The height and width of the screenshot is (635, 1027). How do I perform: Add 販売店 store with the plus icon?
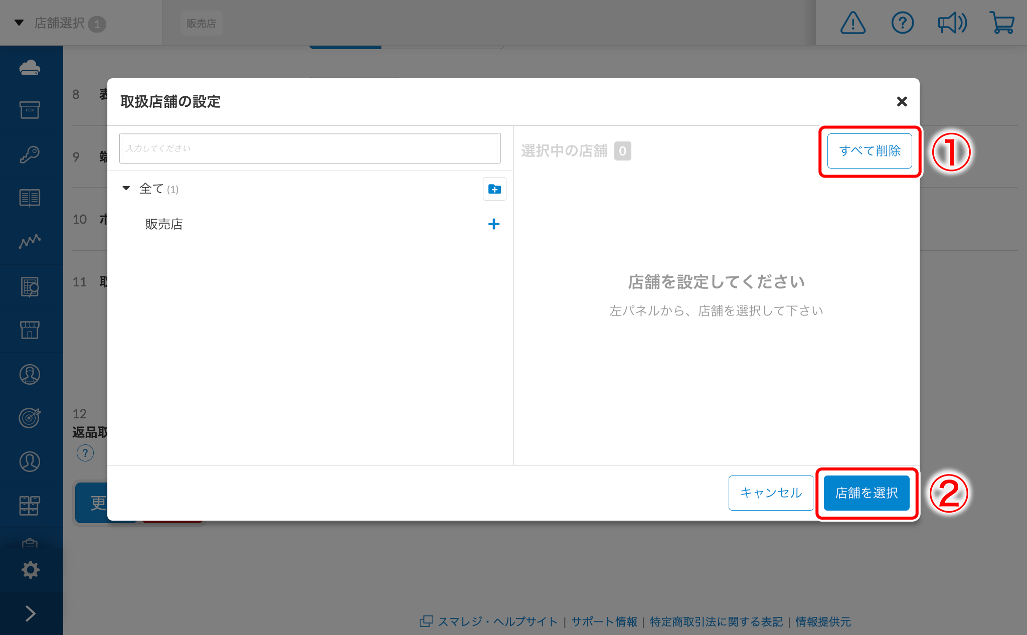click(493, 224)
